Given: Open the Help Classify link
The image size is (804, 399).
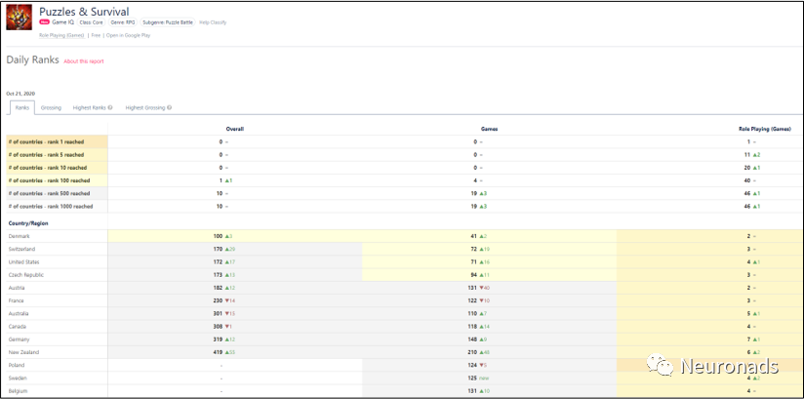Looking at the screenshot, I should click(x=213, y=21).
